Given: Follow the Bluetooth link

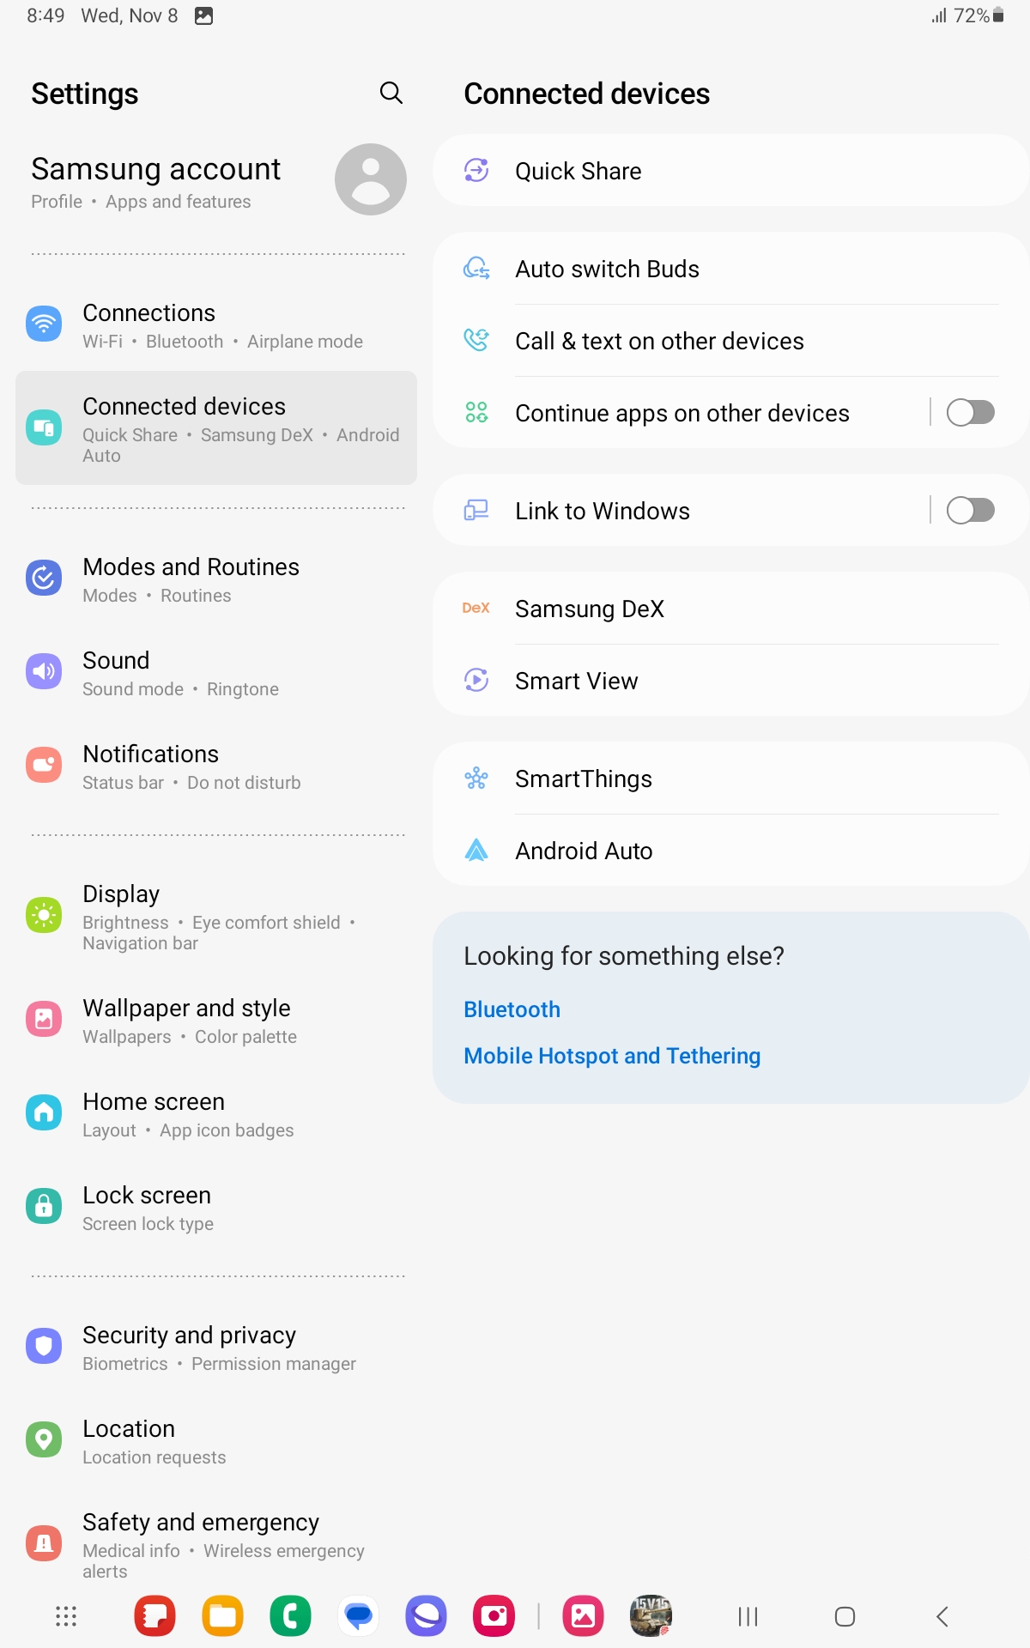Looking at the screenshot, I should [512, 1009].
